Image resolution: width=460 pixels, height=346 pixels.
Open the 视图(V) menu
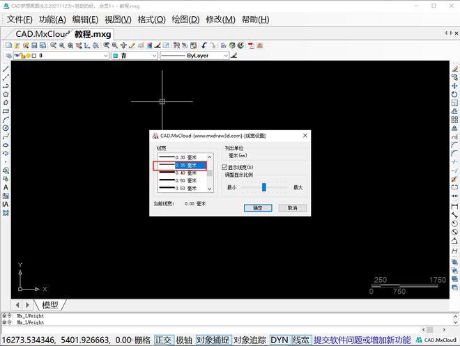tap(118, 19)
